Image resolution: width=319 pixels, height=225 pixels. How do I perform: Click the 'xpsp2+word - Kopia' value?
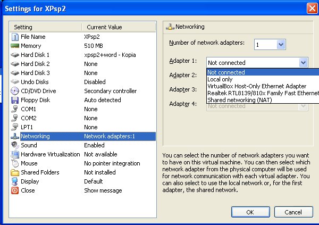(110, 55)
